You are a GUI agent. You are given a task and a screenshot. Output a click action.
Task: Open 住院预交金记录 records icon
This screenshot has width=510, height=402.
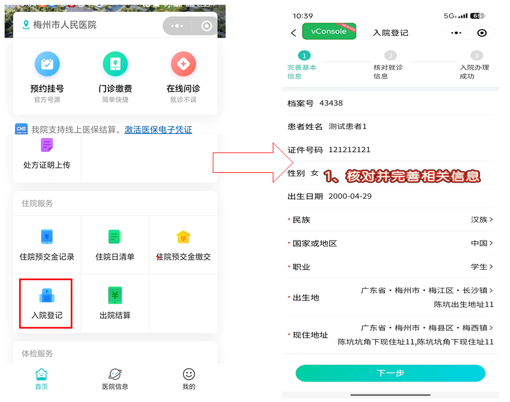[x=47, y=237]
